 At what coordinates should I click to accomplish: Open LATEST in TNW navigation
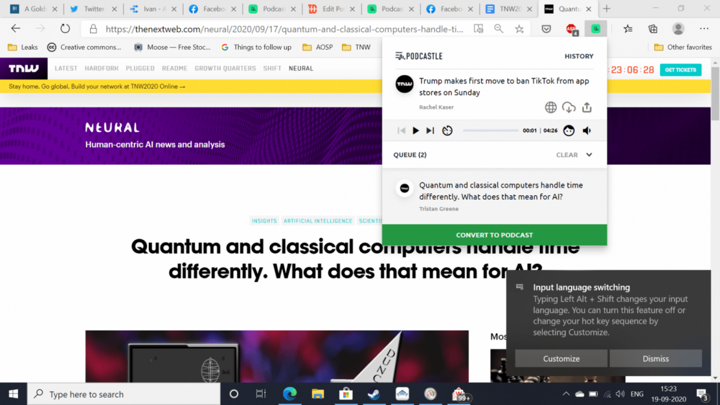click(66, 68)
